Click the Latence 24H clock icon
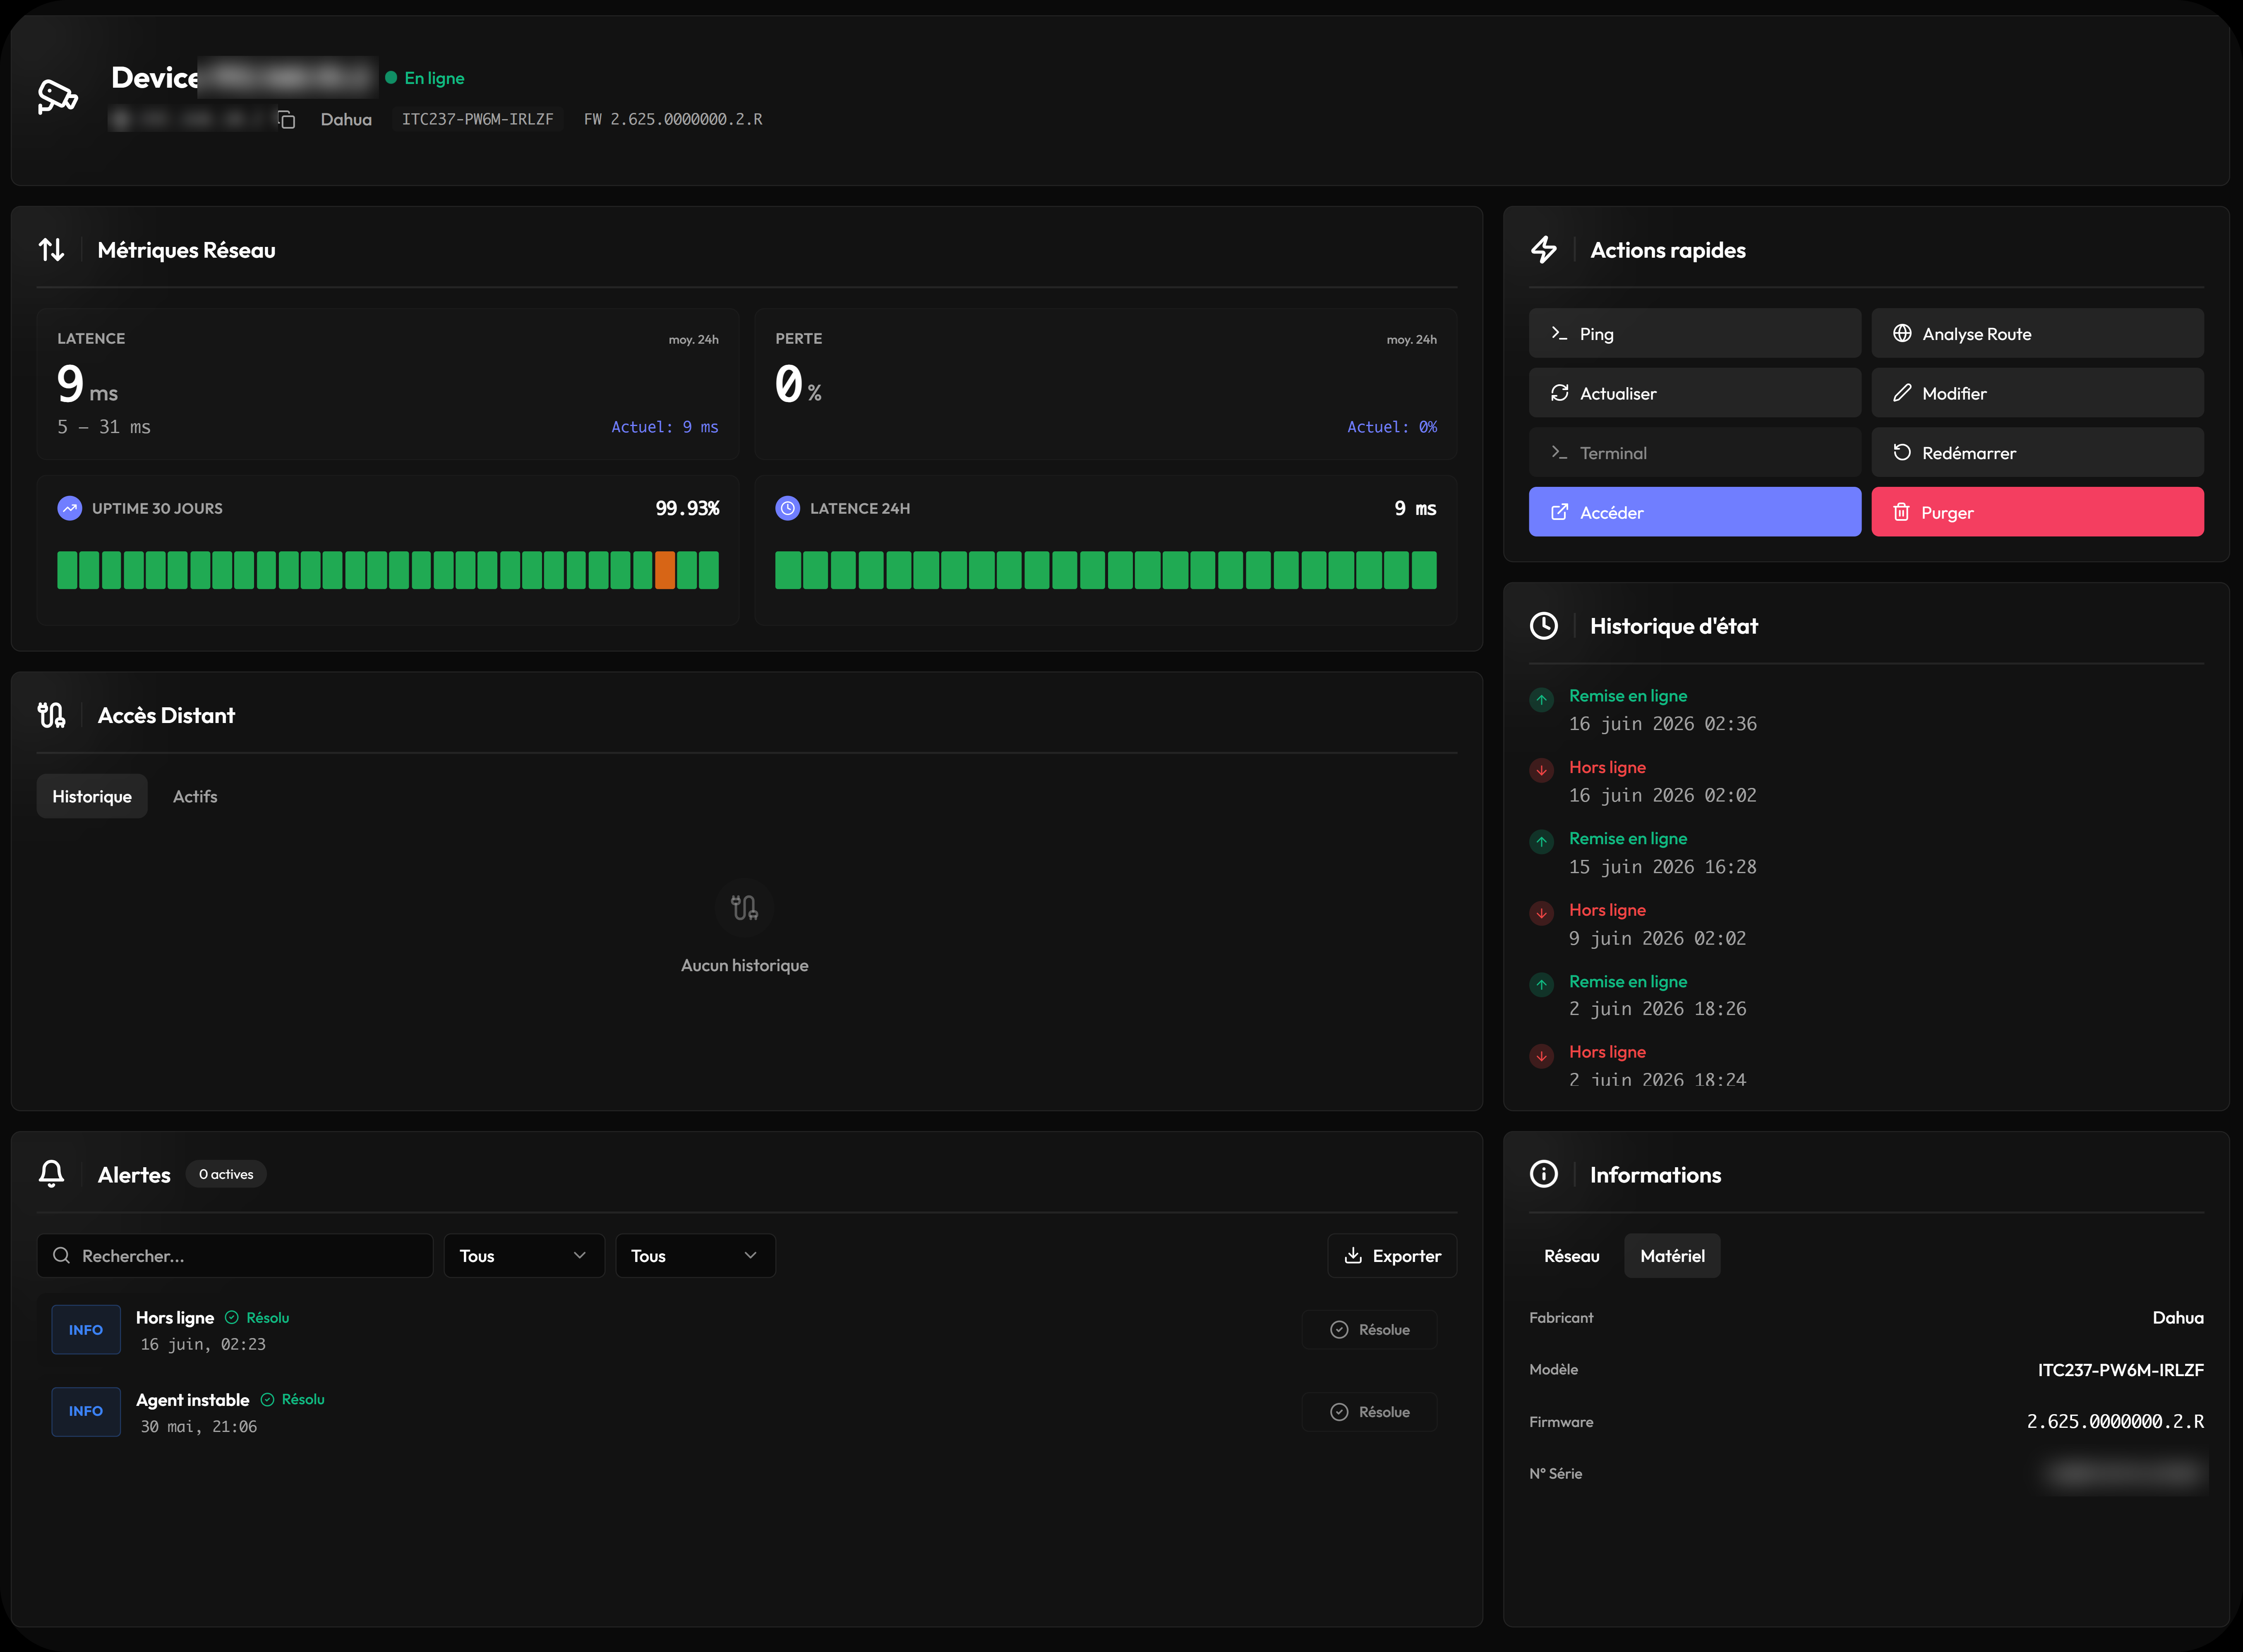The height and width of the screenshot is (1652, 2243). pyautogui.click(x=787, y=508)
